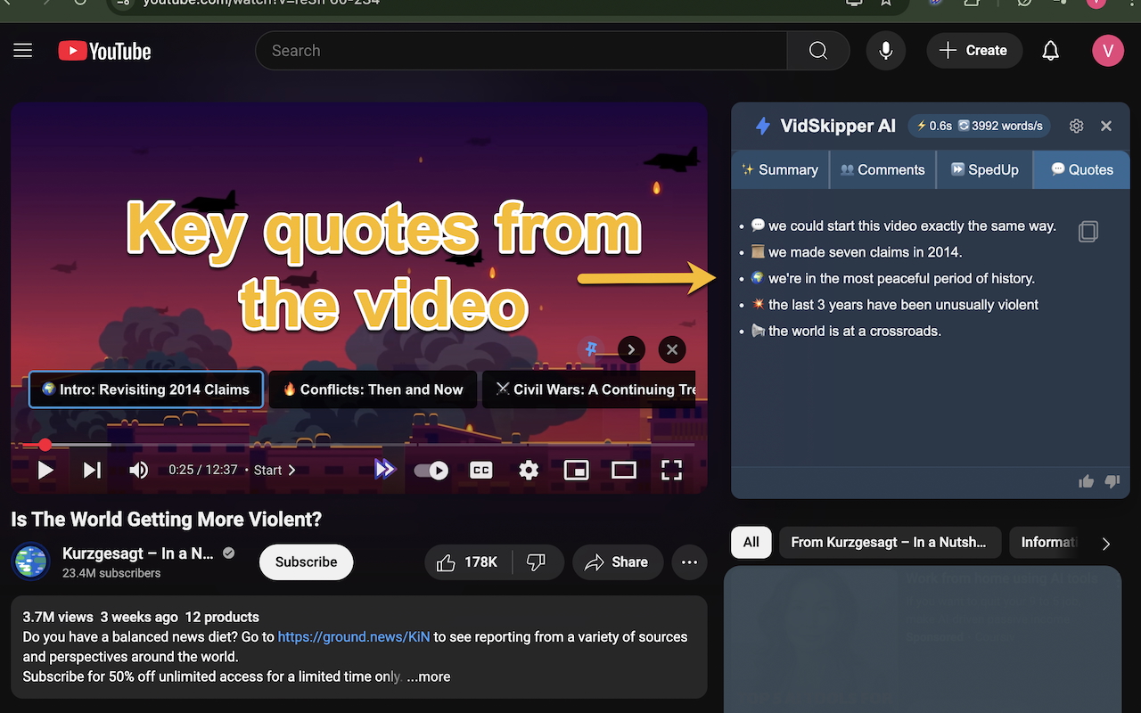The width and height of the screenshot is (1141, 713).
Task: Toggle autoplay in the player controls
Action: (431, 470)
